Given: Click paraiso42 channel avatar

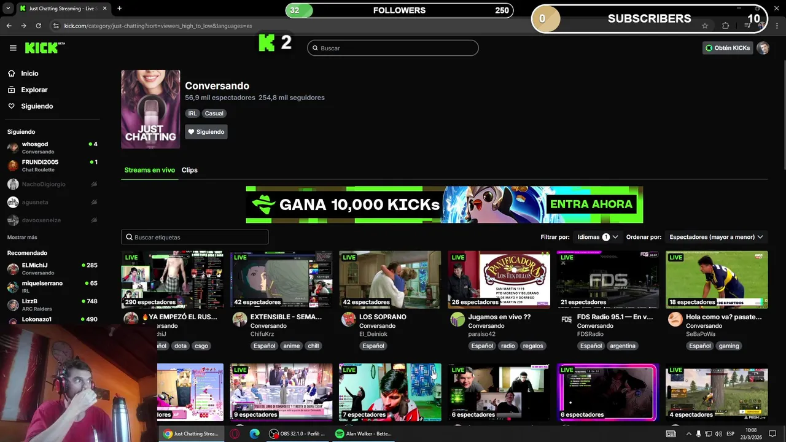Looking at the screenshot, I should 457,319.
